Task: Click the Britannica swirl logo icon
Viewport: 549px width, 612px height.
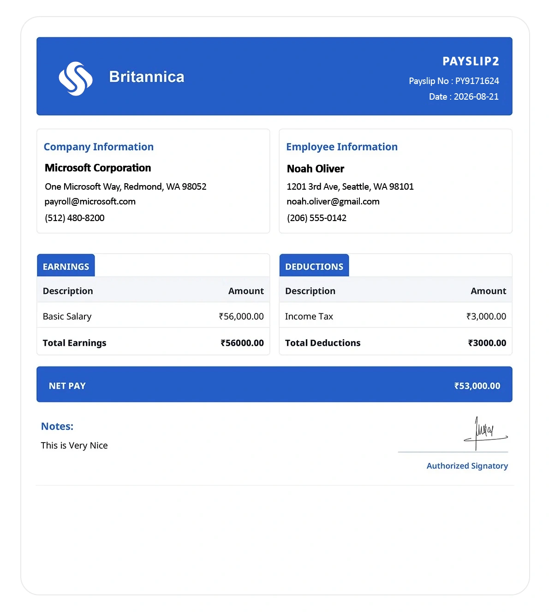Action: pos(76,78)
